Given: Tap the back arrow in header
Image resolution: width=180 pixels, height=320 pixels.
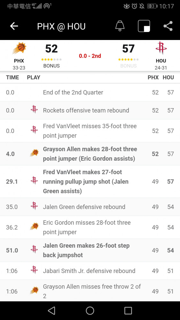Looking at the screenshot, I should pos(14,26).
